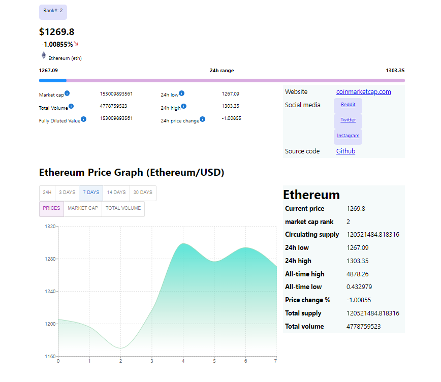This screenshot has width=441, height=382.
Task: Click the Ethereum Price Graph heading
Action: pyautogui.click(x=132, y=172)
